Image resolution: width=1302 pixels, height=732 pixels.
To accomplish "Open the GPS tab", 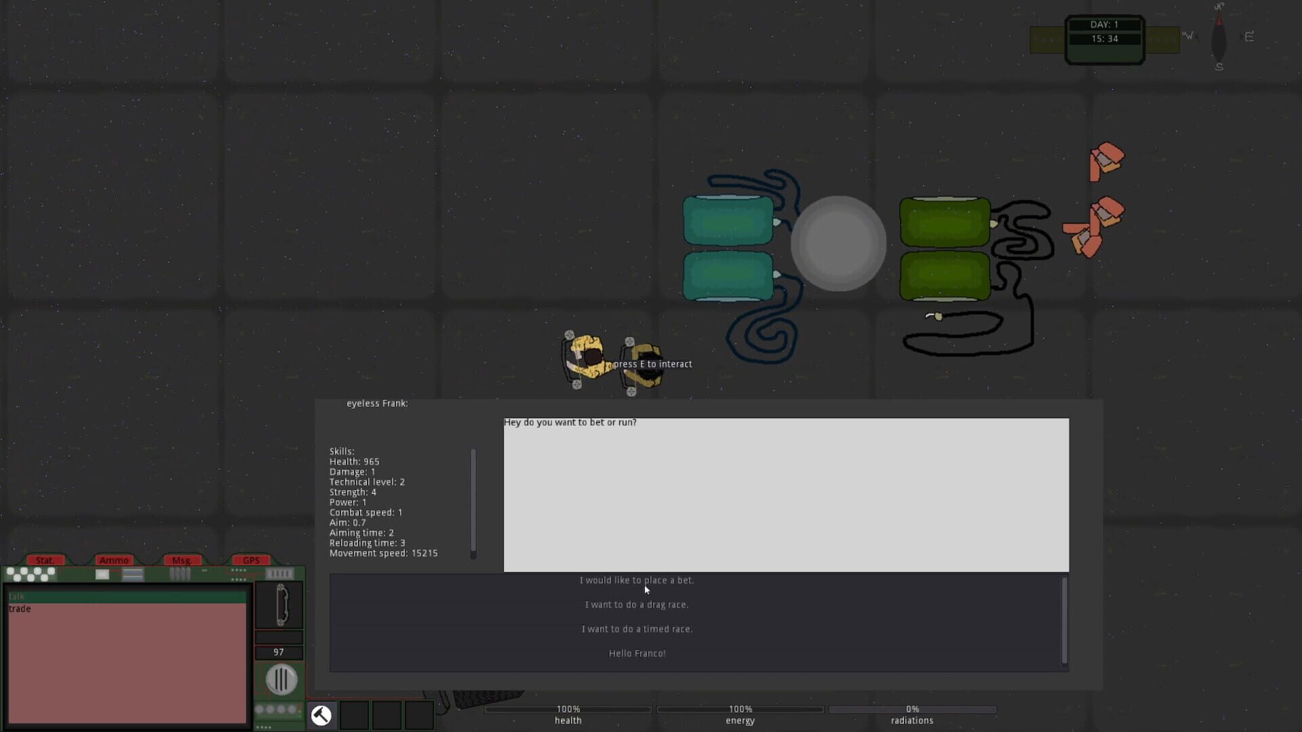I will (x=250, y=560).
